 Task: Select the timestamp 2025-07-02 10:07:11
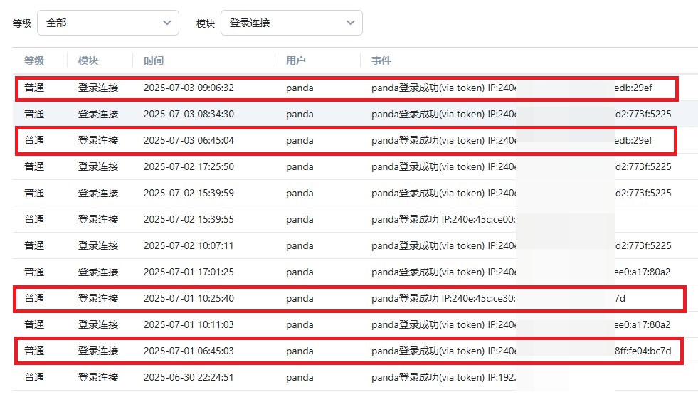click(x=189, y=245)
